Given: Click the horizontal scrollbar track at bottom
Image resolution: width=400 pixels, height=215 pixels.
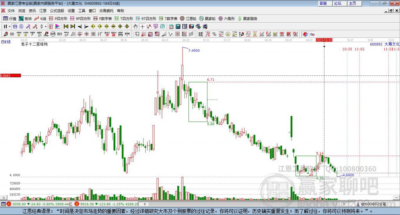Looking at the screenshot, I should tap(245, 204).
